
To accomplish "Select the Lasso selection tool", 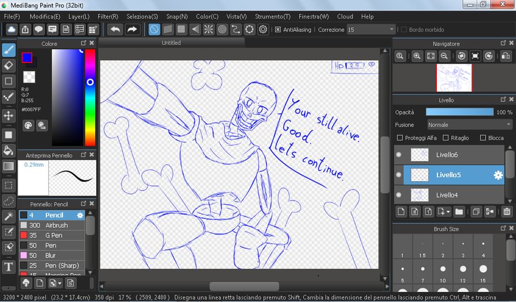I will 9,201.
